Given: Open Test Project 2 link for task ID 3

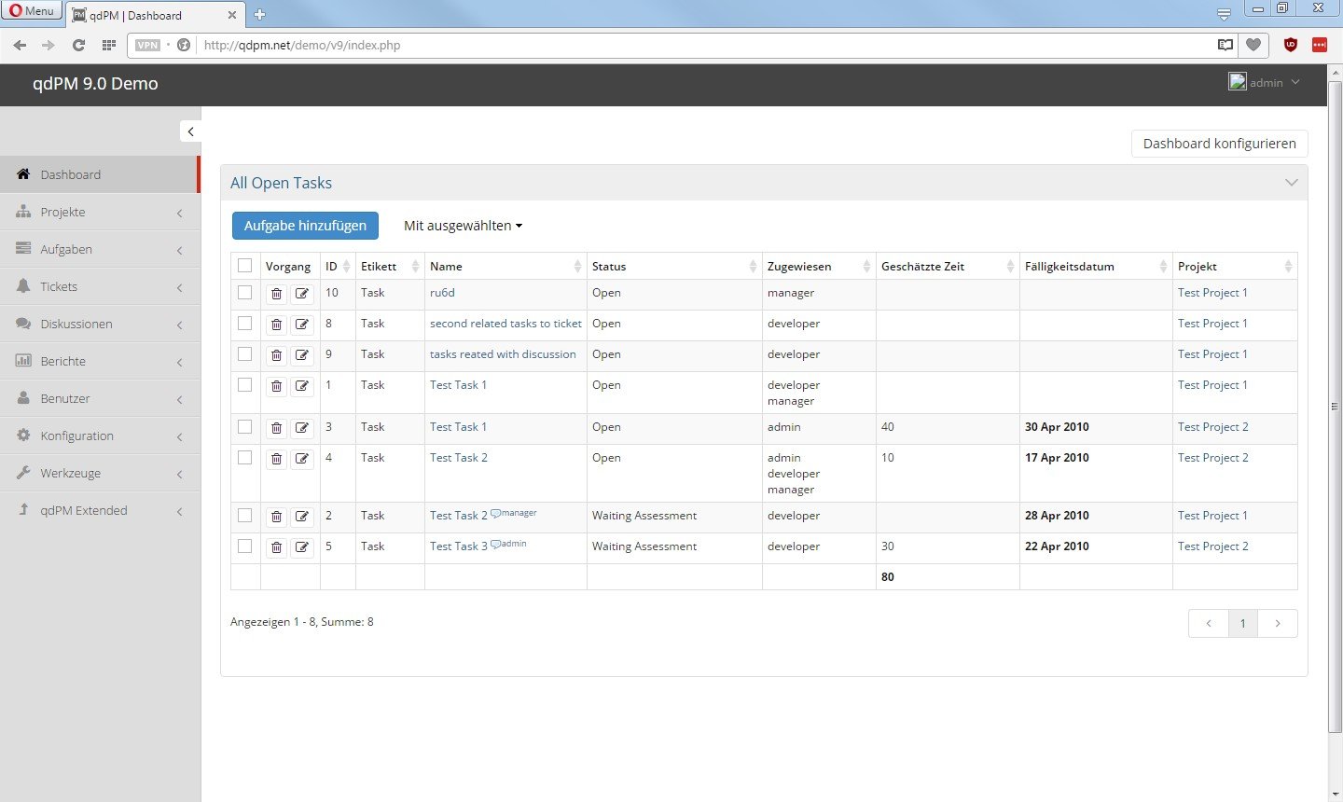Looking at the screenshot, I should click(1212, 427).
